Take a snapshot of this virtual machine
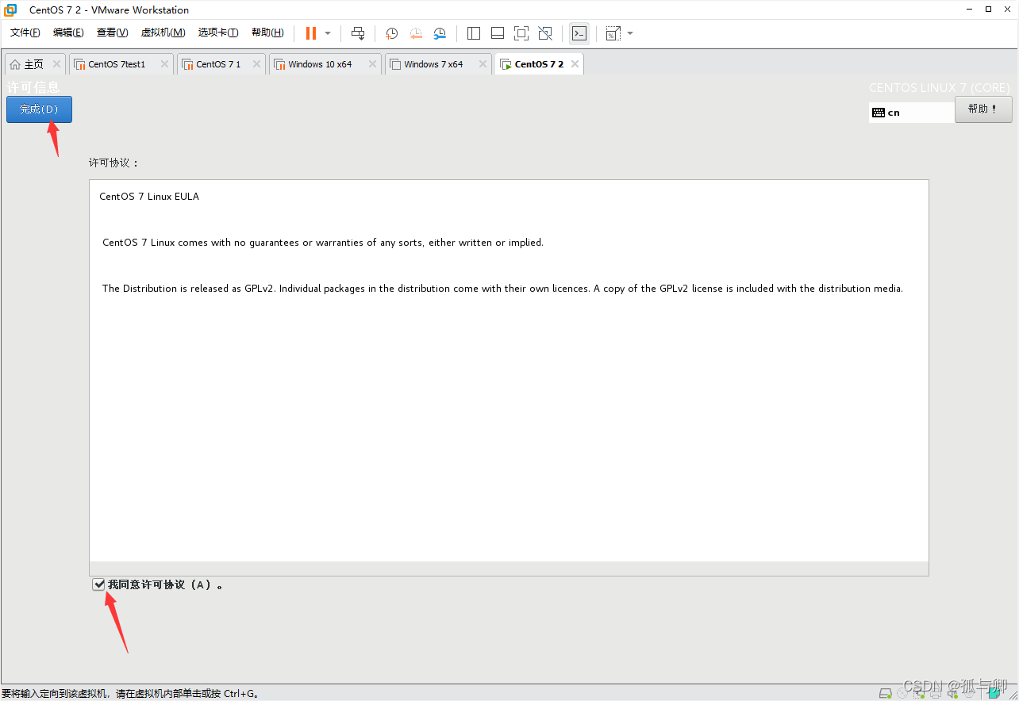This screenshot has width=1019, height=701. pyautogui.click(x=391, y=33)
